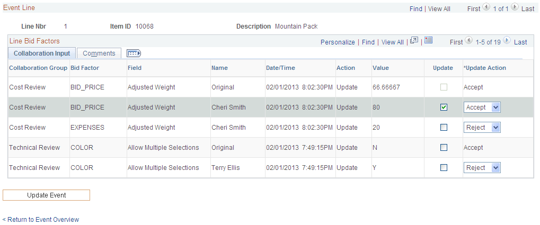Screen dimensions: 540x225
Task: Show next rows in Line Bid Factors
Action: [x=507, y=41]
